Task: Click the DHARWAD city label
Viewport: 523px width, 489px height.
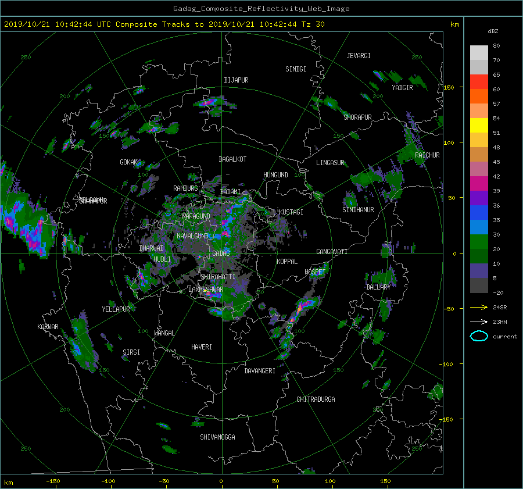Action: click(152, 248)
